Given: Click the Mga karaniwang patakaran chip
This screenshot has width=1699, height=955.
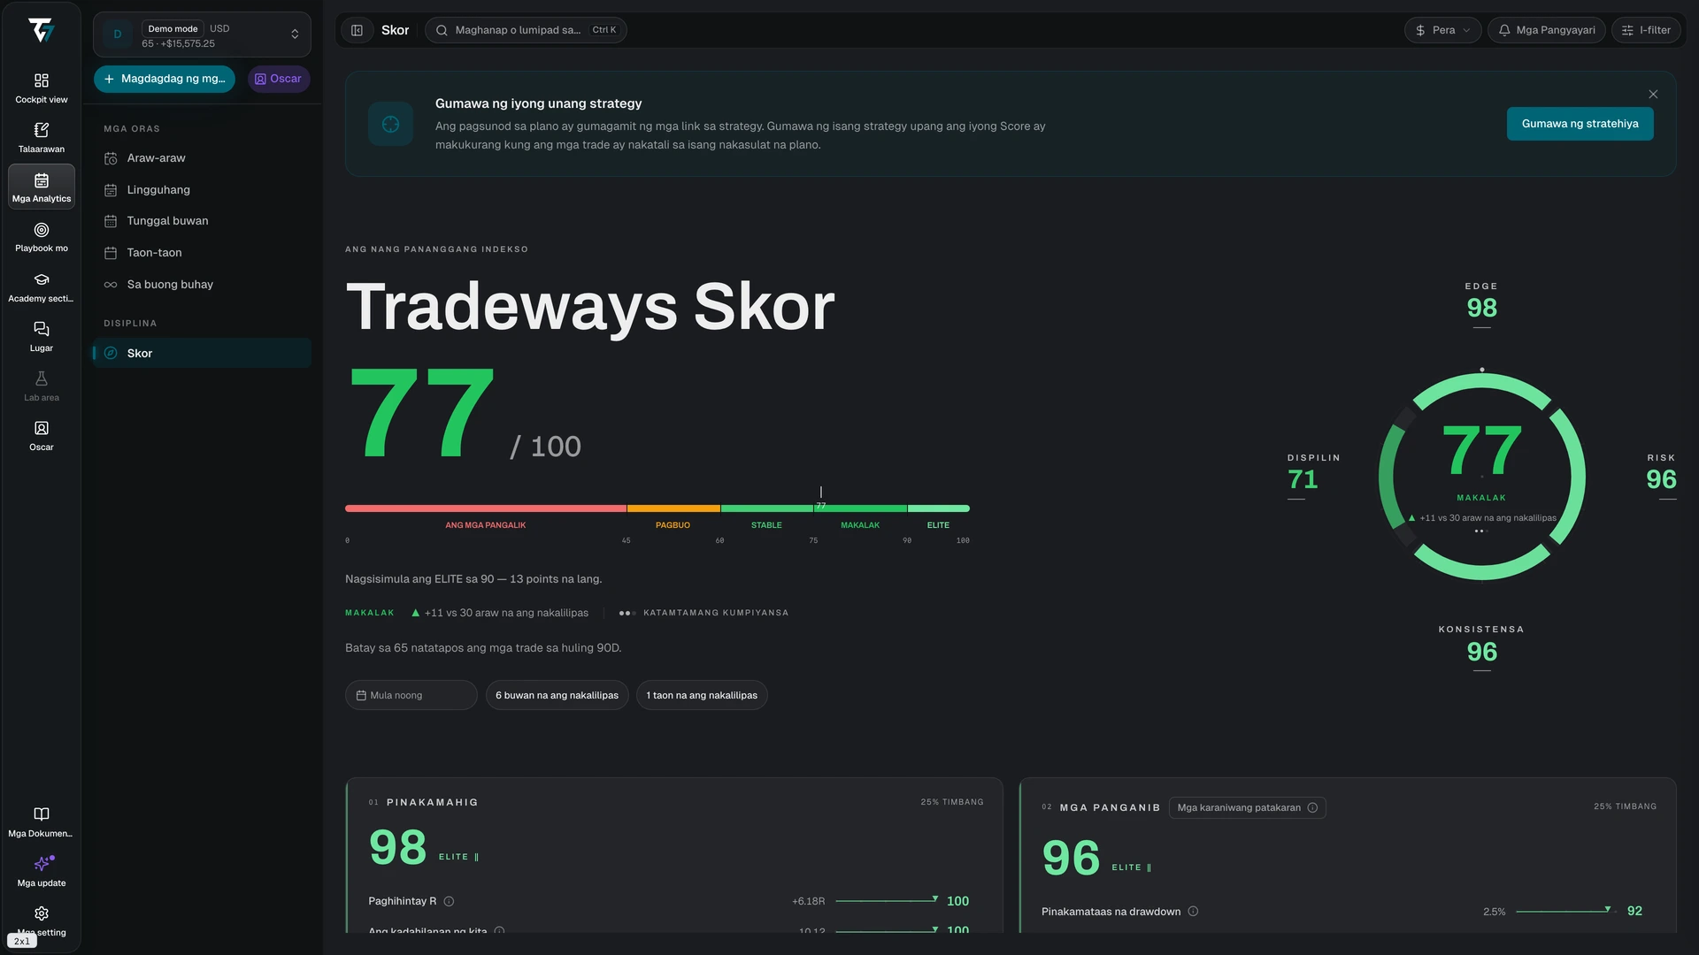Looking at the screenshot, I should coord(1247,807).
